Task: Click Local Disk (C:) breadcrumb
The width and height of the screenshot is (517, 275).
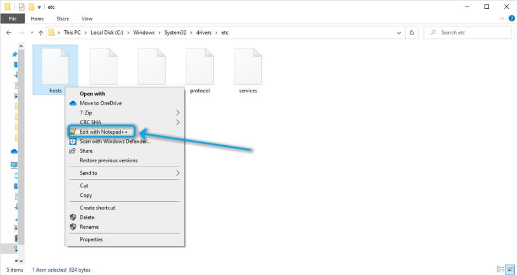Action: (x=107, y=32)
